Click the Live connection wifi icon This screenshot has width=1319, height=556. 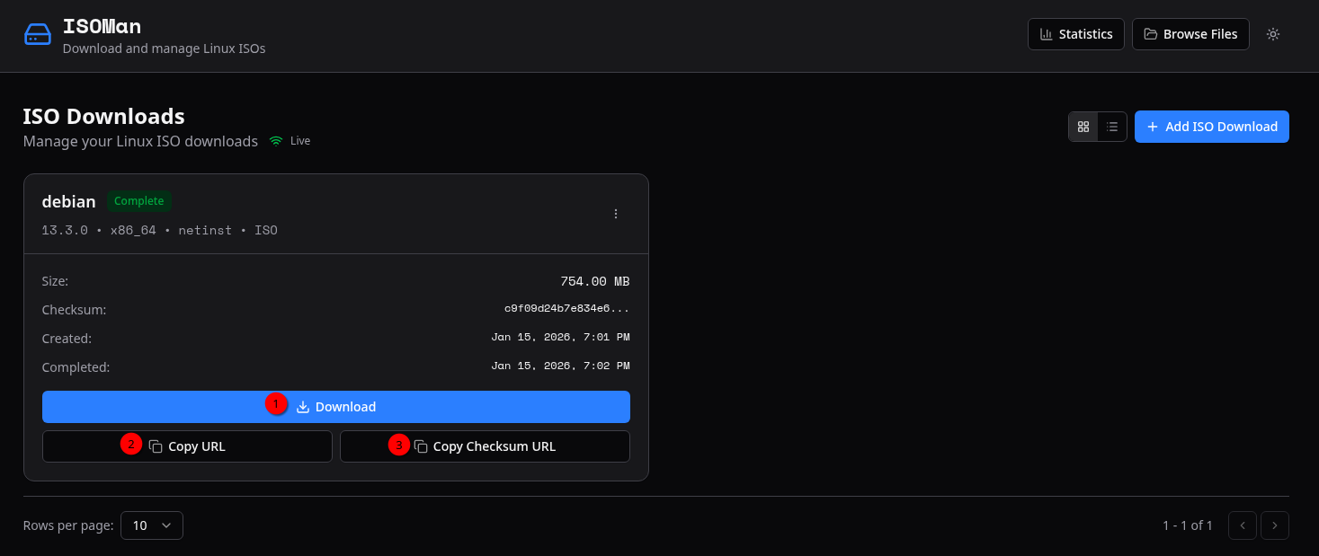point(277,141)
